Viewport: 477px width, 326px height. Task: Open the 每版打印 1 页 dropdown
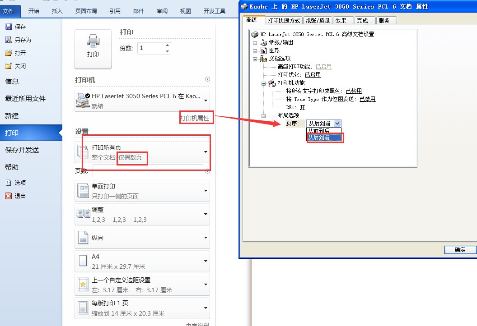pyautogui.click(x=206, y=308)
